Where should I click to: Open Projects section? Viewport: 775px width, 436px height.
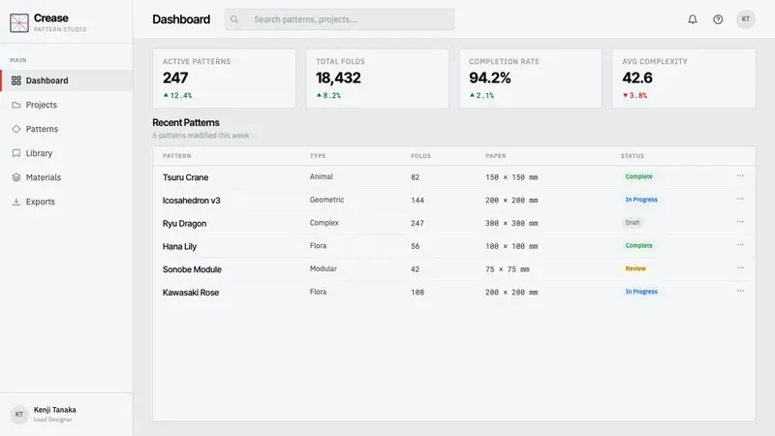click(66, 105)
